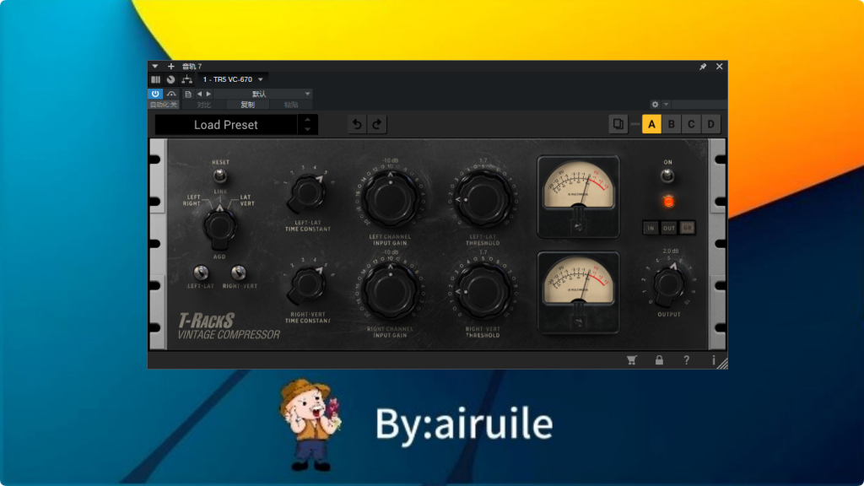864x486 pixels.
Task: Expand the small arrow beside the gear icon
Action: tap(667, 104)
